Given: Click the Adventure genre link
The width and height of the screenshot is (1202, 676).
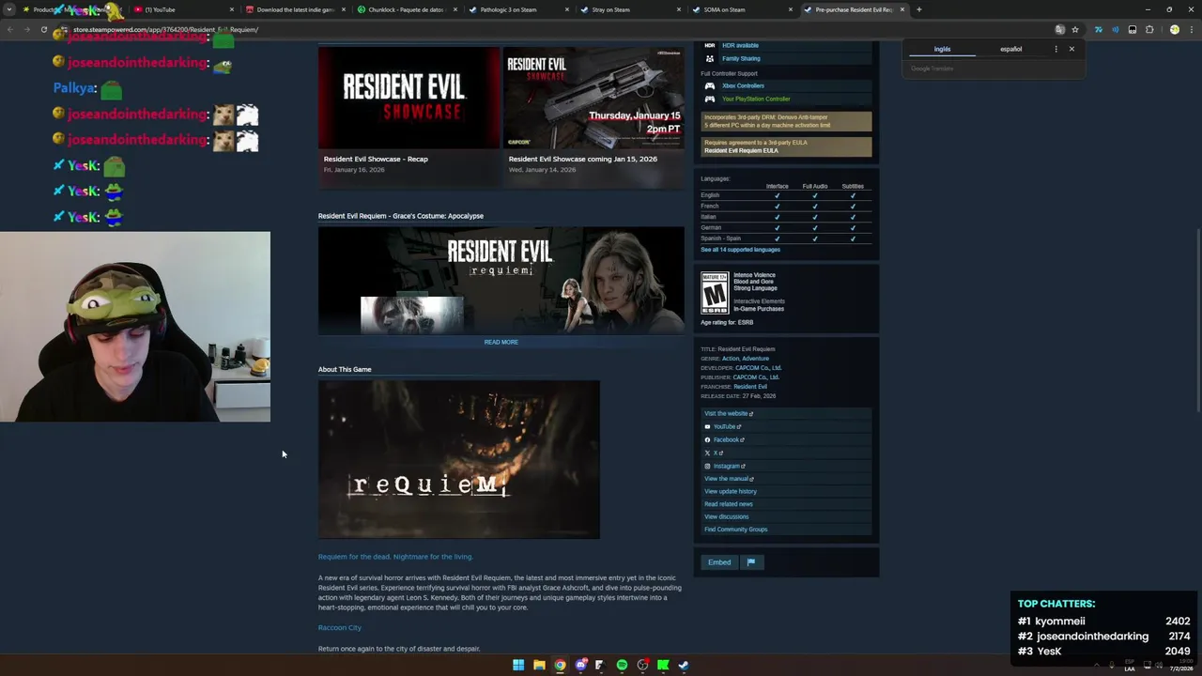Looking at the screenshot, I should coord(756,359).
